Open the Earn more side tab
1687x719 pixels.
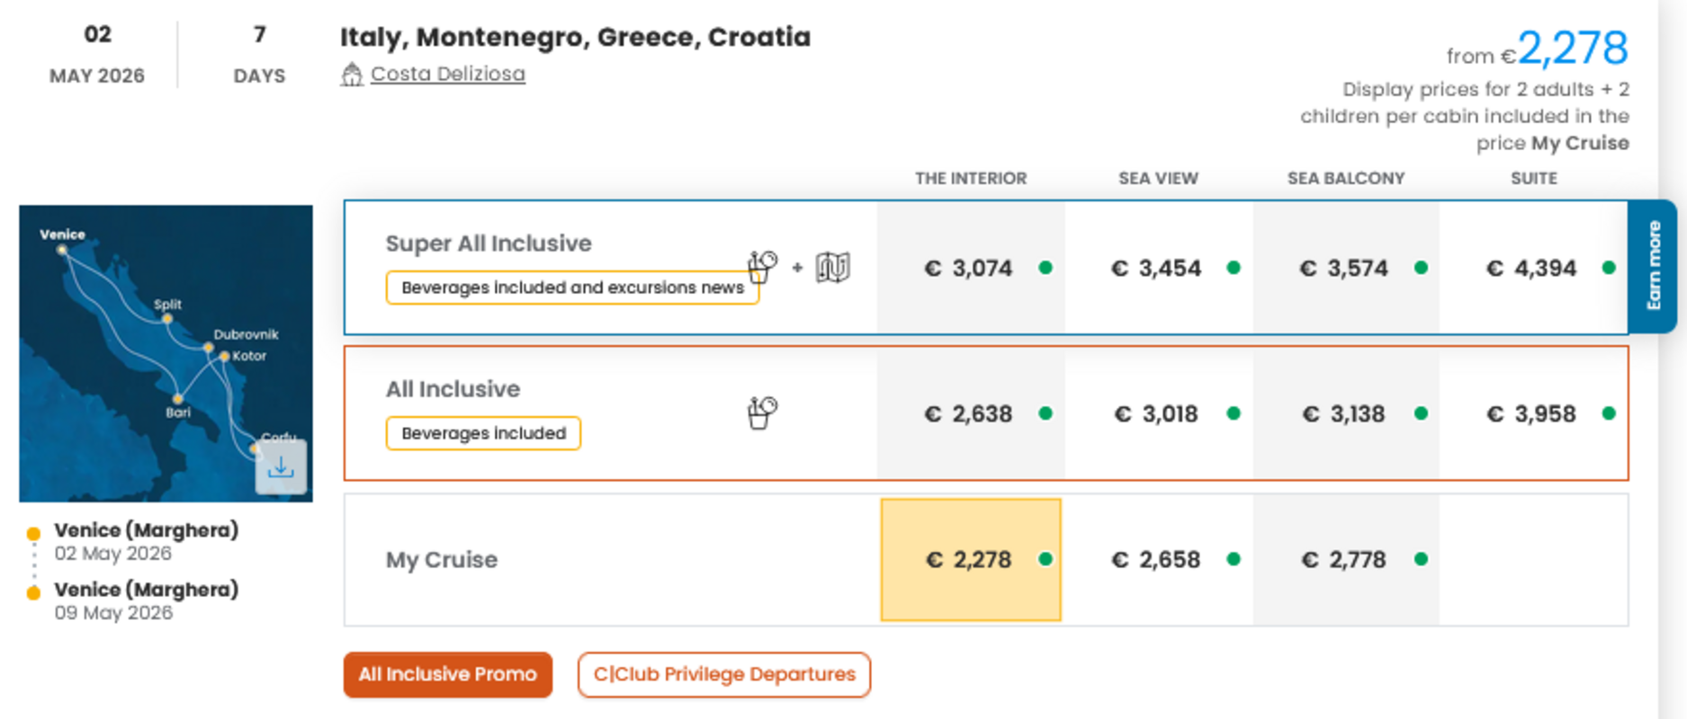(1653, 266)
